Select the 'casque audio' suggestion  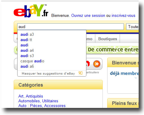pos(32,61)
